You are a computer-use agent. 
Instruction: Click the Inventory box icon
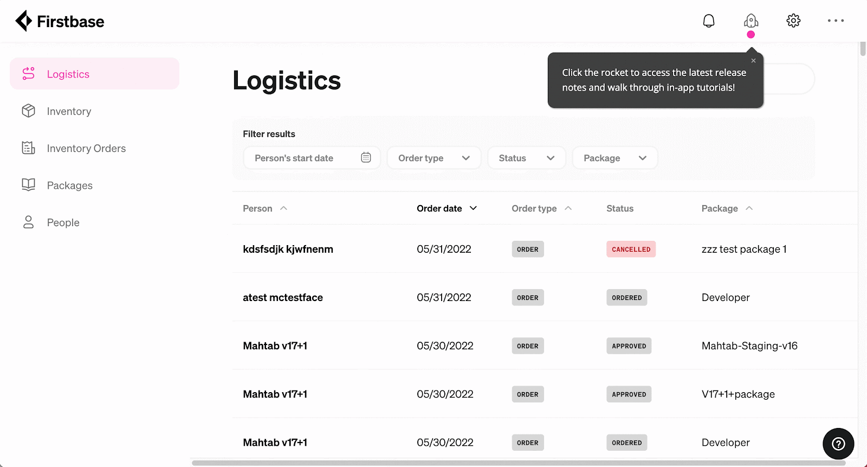click(x=28, y=111)
